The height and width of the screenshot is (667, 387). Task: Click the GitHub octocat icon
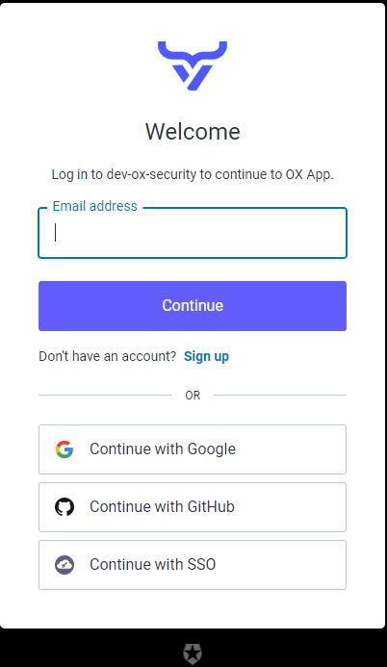pyautogui.click(x=64, y=507)
